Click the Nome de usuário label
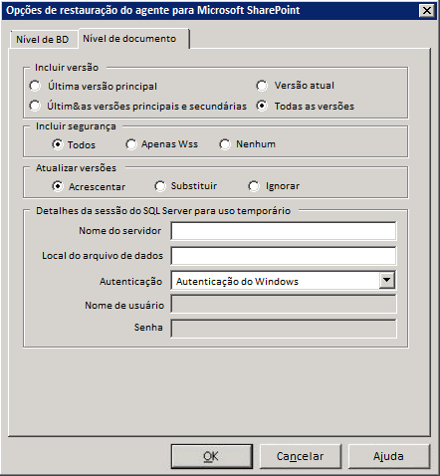 click(124, 305)
